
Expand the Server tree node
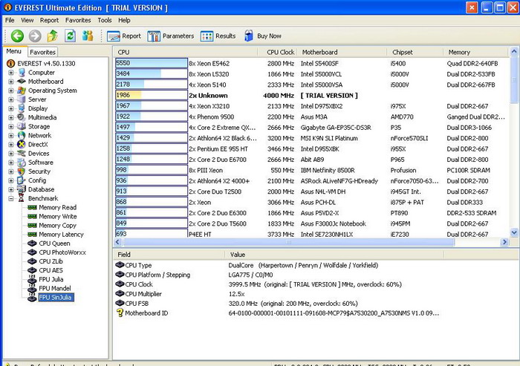pos(11,99)
